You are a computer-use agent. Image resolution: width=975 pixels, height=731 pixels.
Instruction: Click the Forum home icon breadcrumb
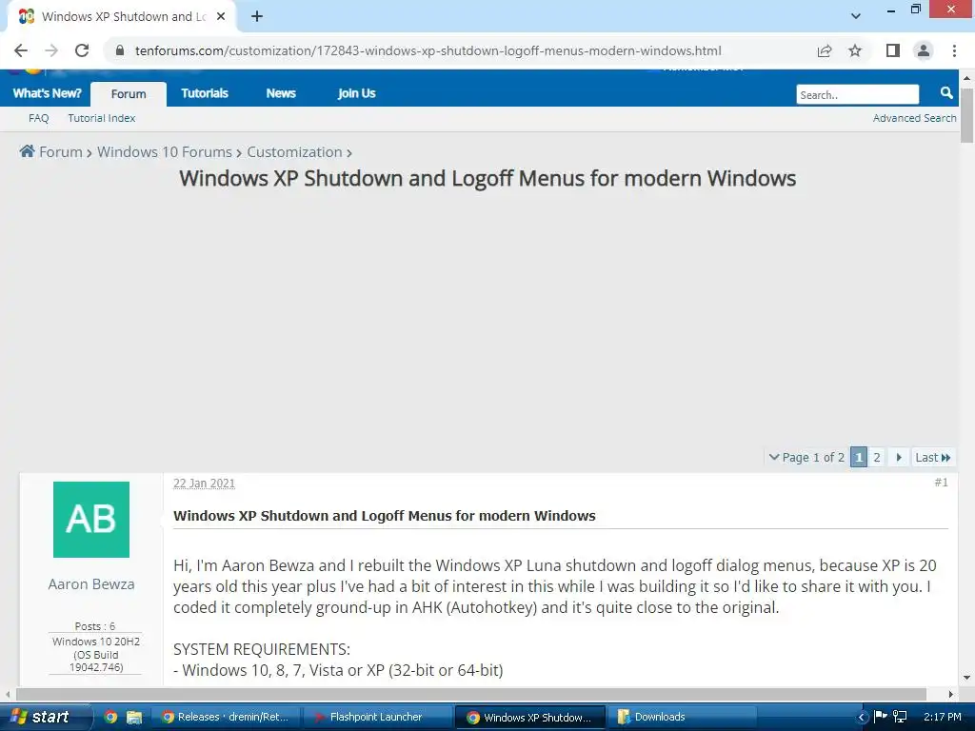pyautogui.click(x=27, y=151)
